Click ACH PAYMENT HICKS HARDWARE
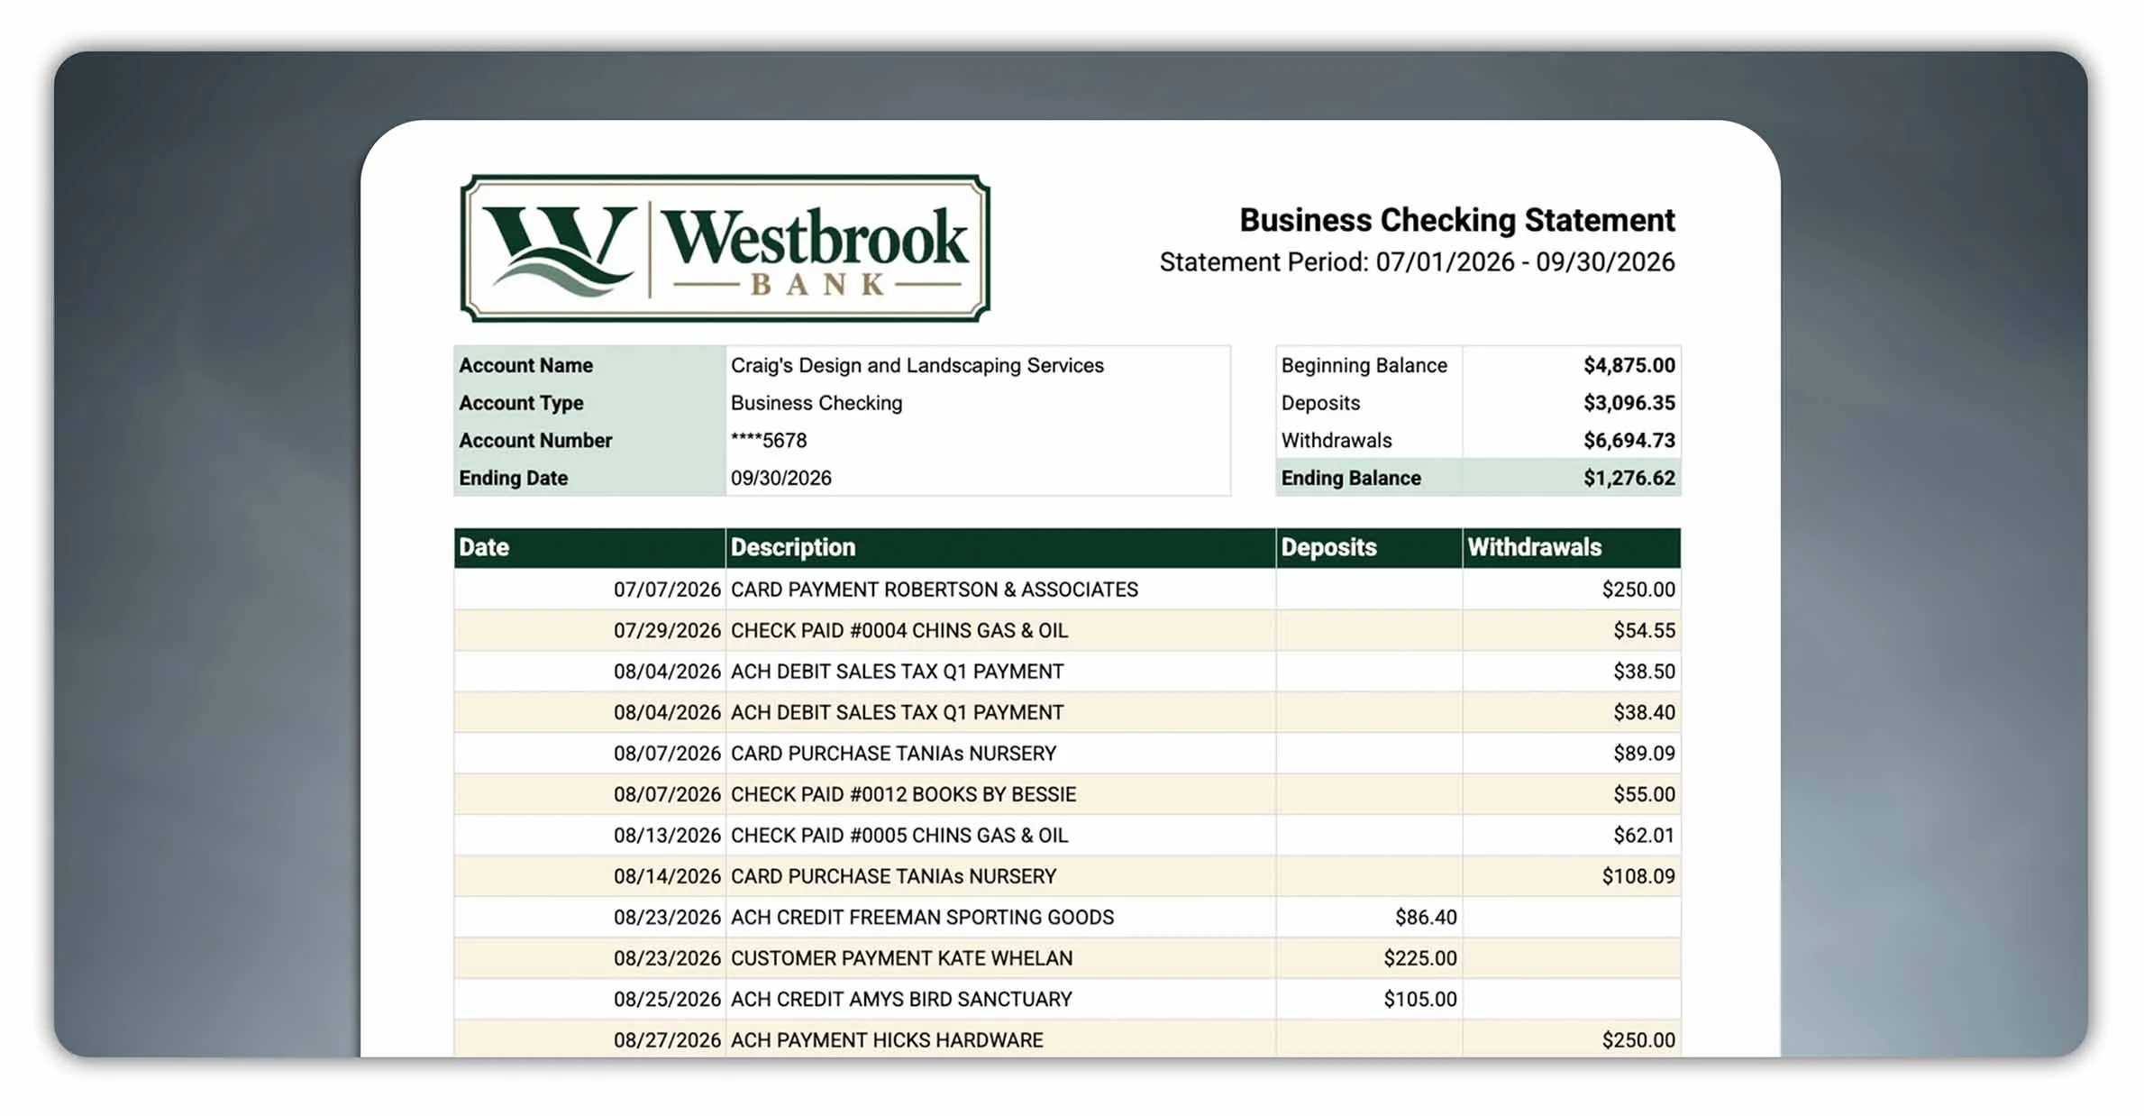 pos(887,1040)
